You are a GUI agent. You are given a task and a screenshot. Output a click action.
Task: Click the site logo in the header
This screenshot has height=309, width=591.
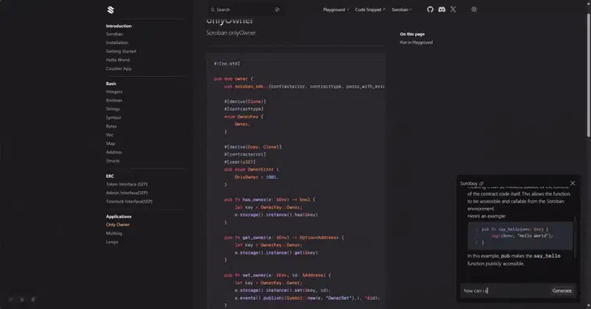pos(110,10)
